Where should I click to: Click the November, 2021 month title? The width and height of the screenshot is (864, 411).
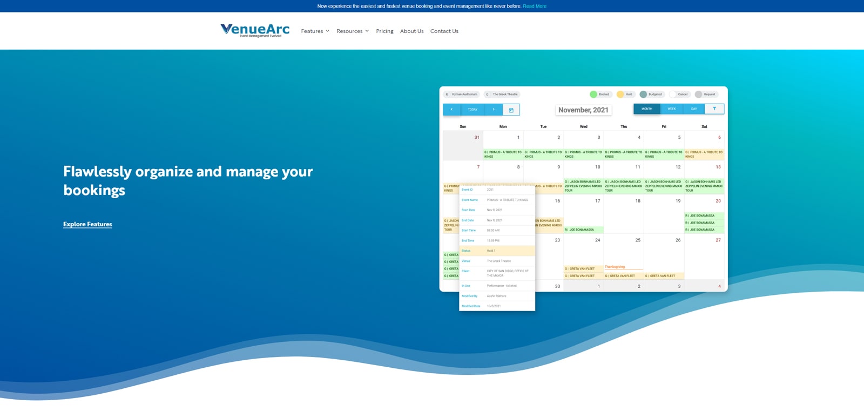pos(583,110)
